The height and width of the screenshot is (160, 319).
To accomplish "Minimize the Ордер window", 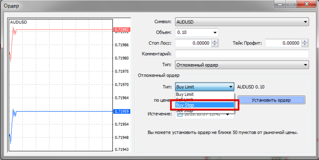I will point(280,4).
